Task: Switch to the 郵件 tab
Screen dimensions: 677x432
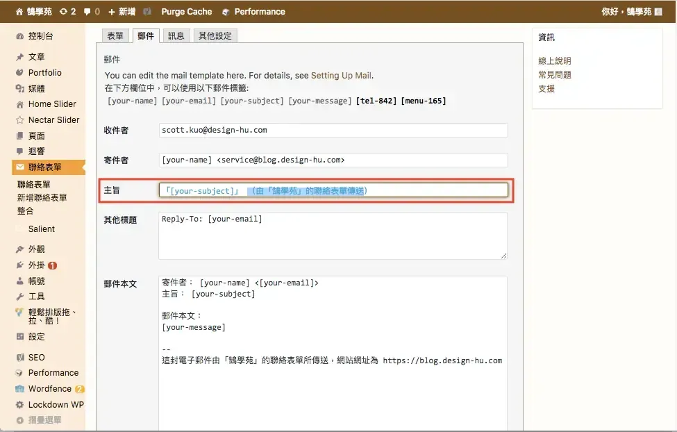Action: pyautogui.click(x=146, y=36)
